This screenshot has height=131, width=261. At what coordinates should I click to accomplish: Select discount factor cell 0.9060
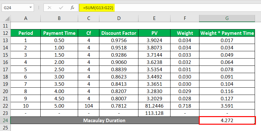pyautogui.click(x=119, y=62)
